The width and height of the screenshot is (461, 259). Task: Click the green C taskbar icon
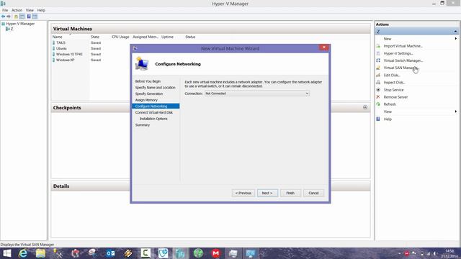click(x=146, y=253)
